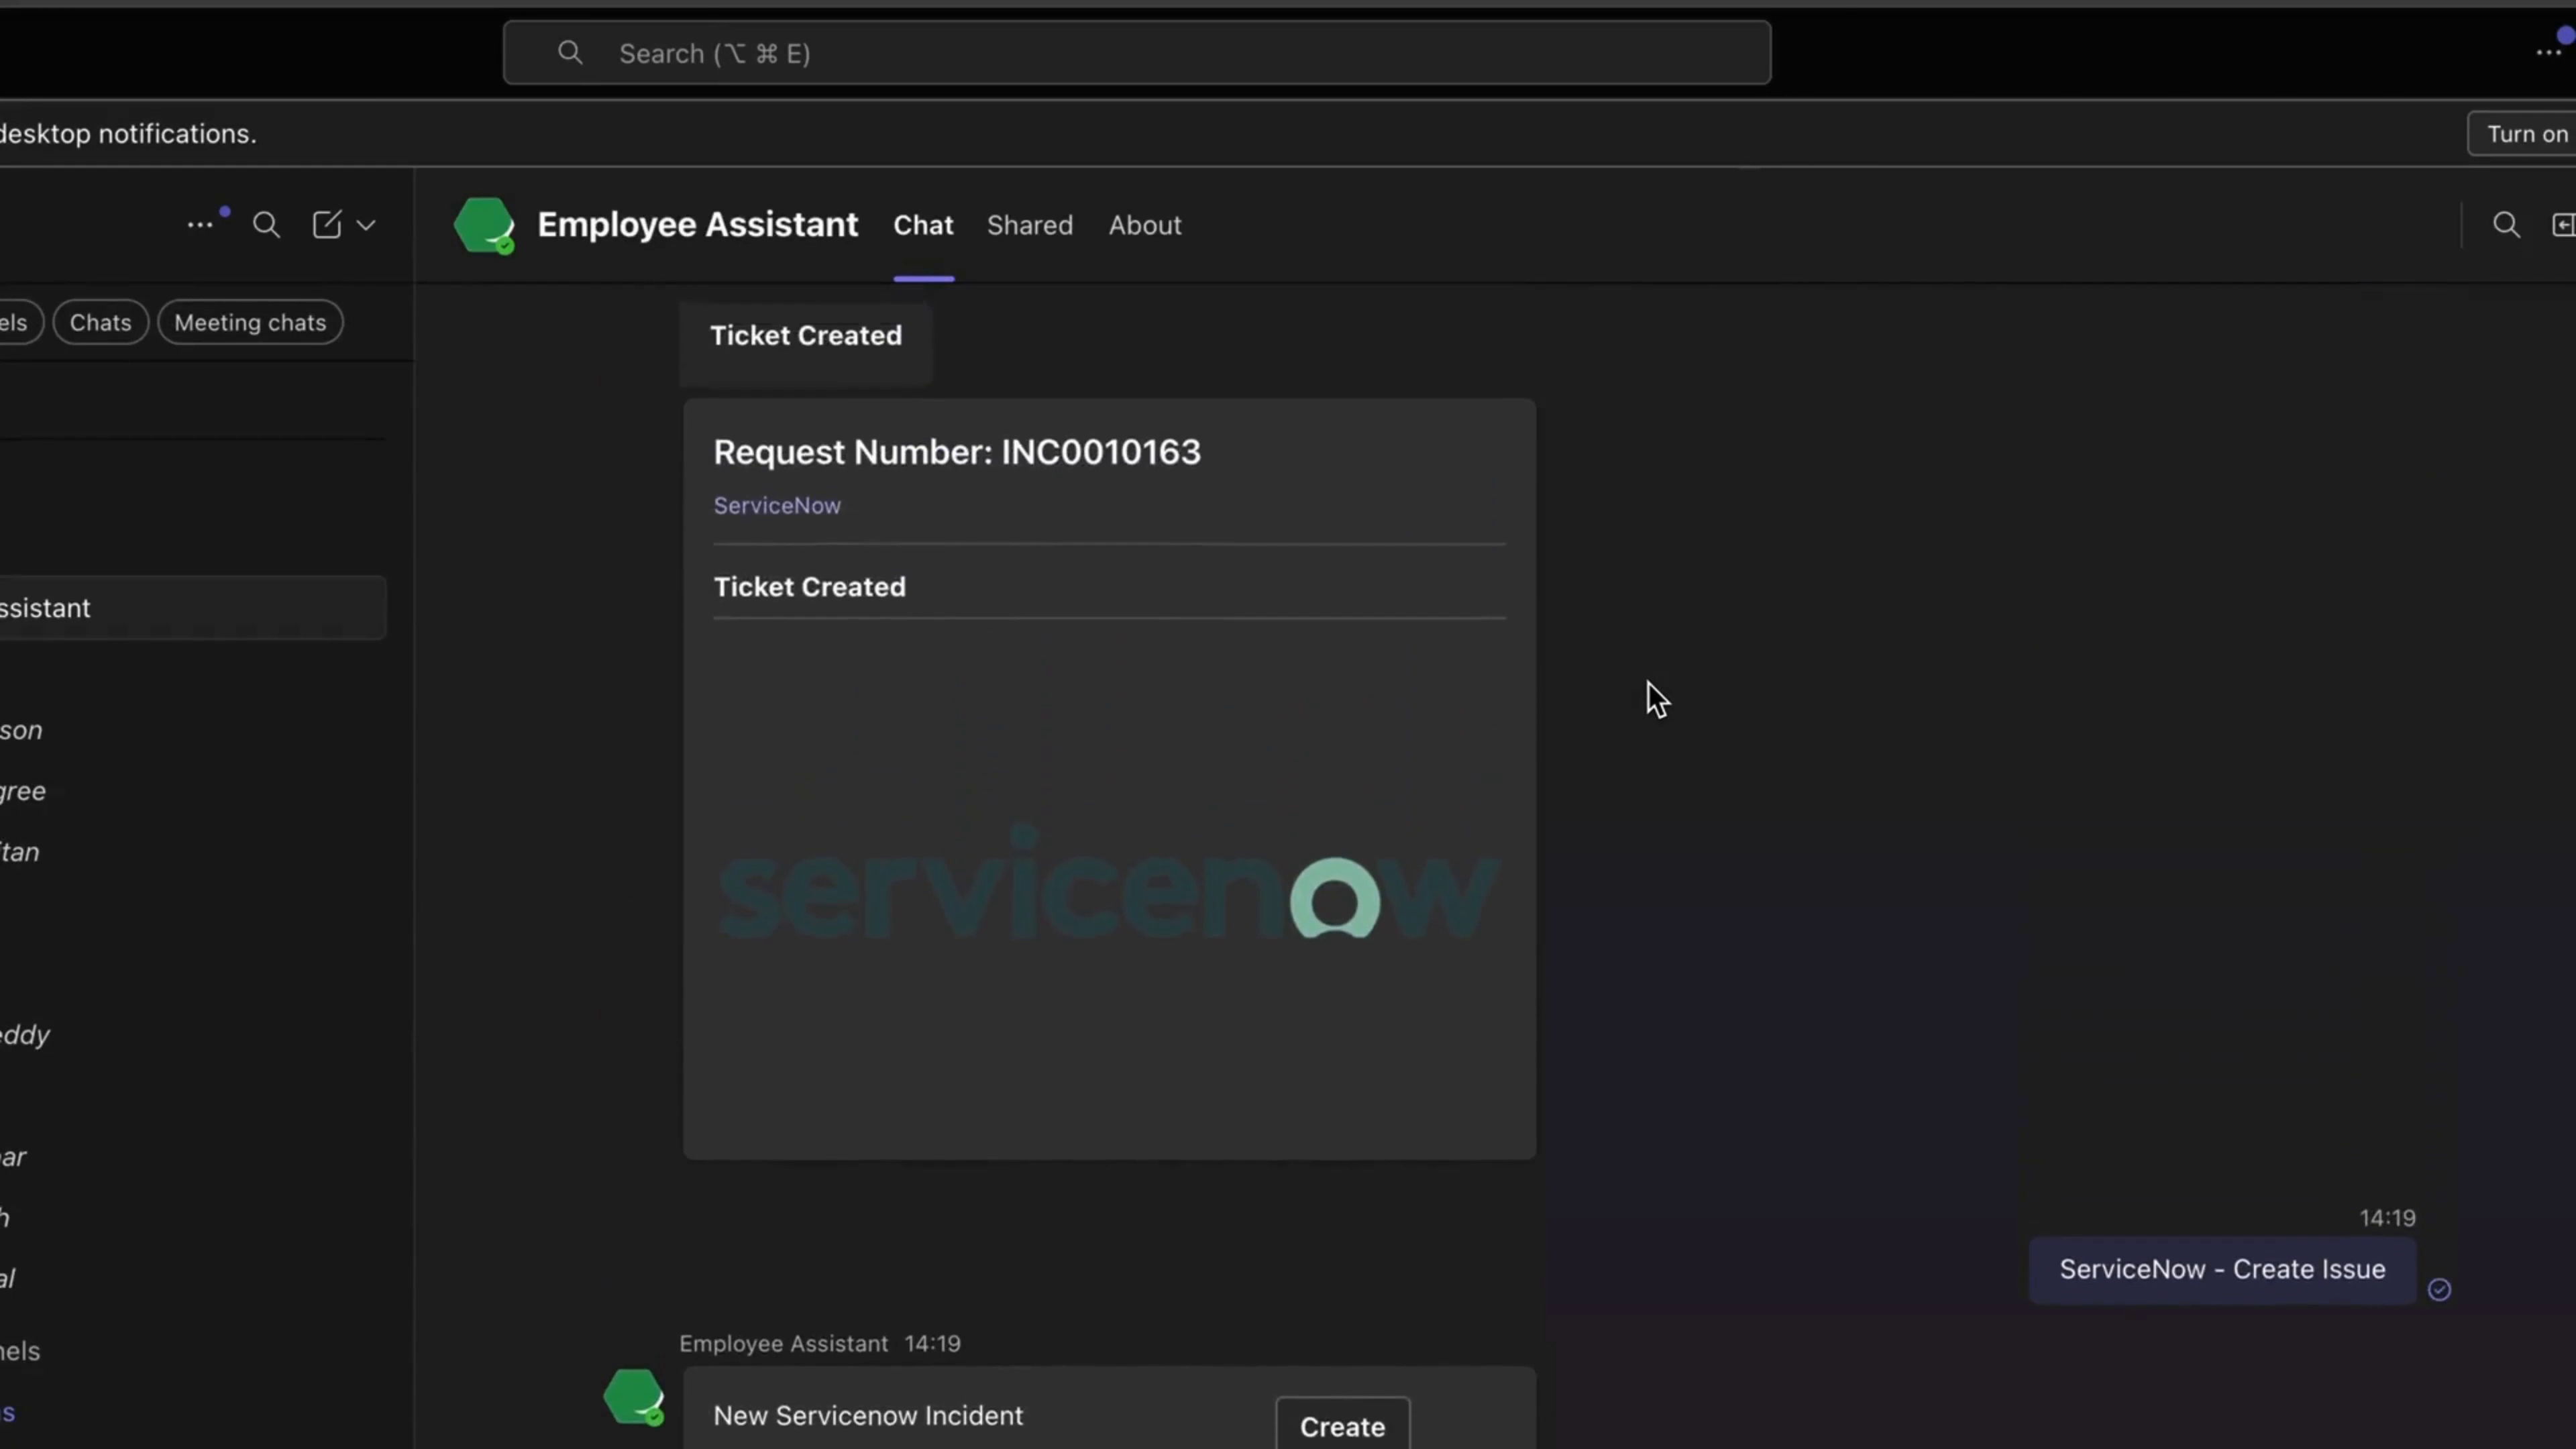Screen dimensions: 2576x1449
Task: Click the Employee Assistant bot avatar in the header
Action: (x=484, y=225)
